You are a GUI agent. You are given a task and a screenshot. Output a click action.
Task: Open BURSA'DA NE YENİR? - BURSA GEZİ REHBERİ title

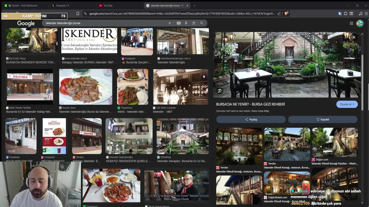[251, 104]
